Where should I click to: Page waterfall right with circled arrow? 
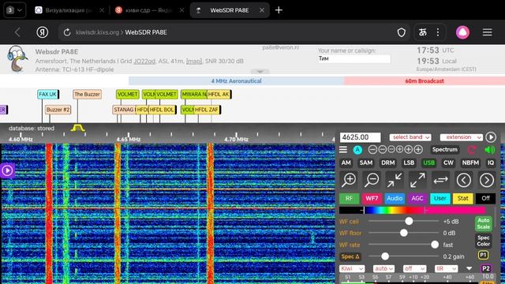[x=487, y=180]
